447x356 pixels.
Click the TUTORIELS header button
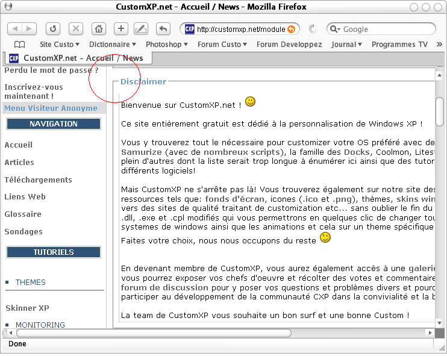click(54, 252)
